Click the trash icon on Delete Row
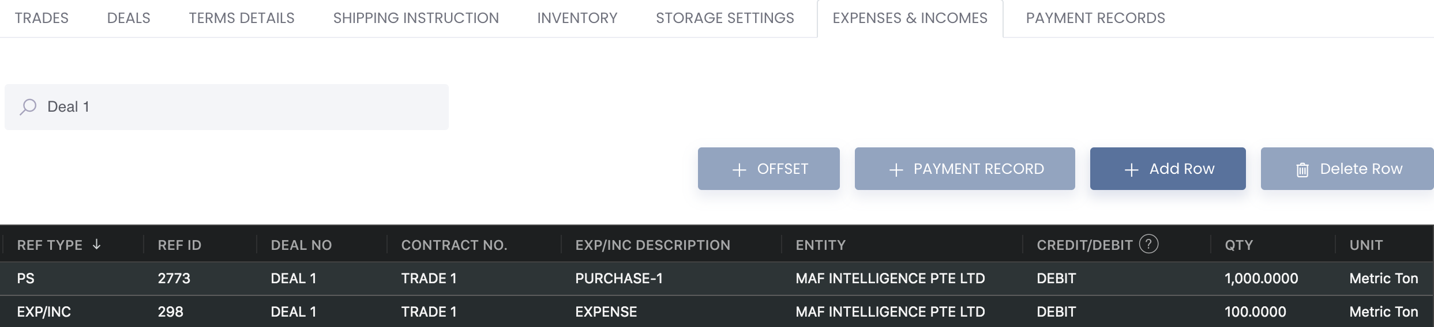1434x327 pixels. (1302, 170)
